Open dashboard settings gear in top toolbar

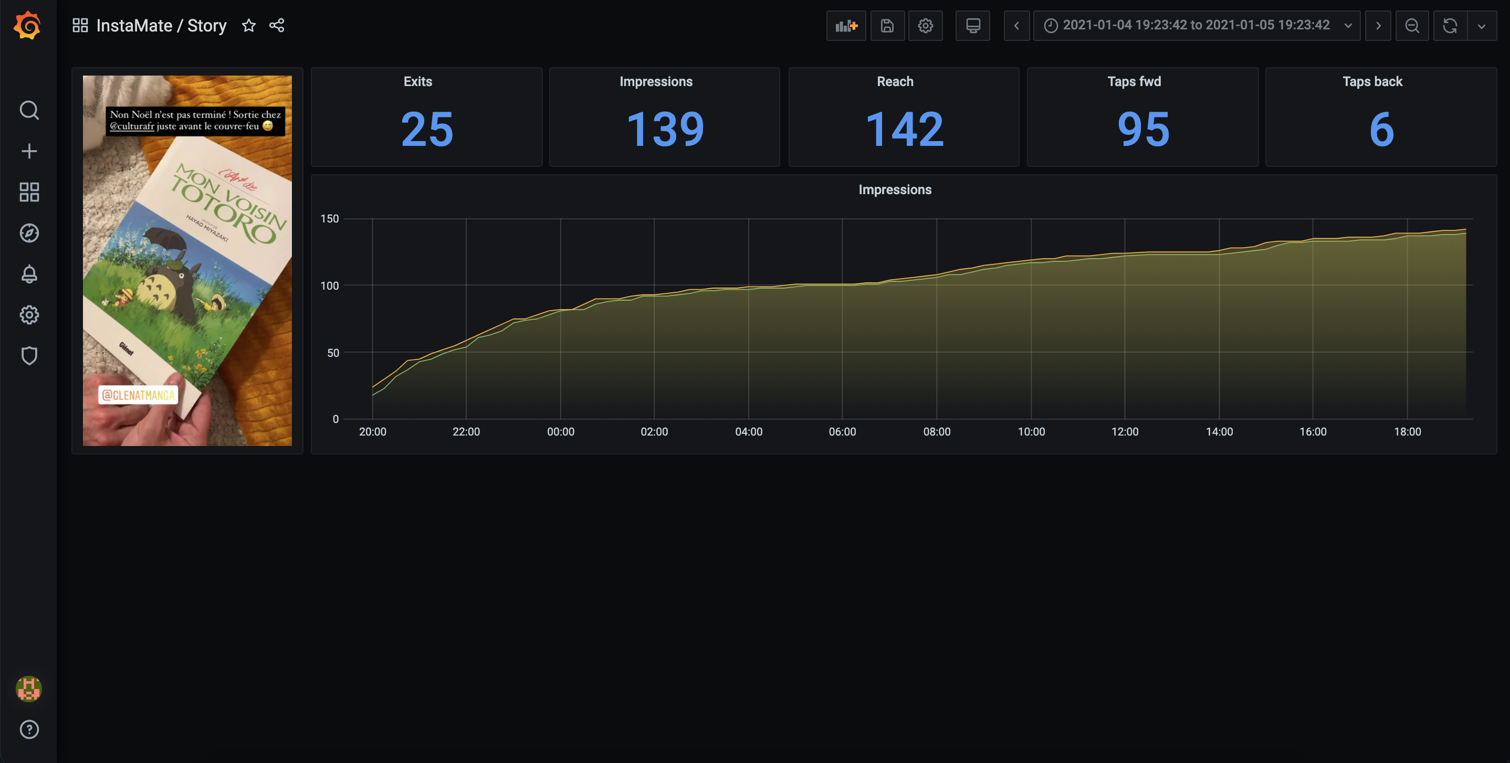coord(925,26)
